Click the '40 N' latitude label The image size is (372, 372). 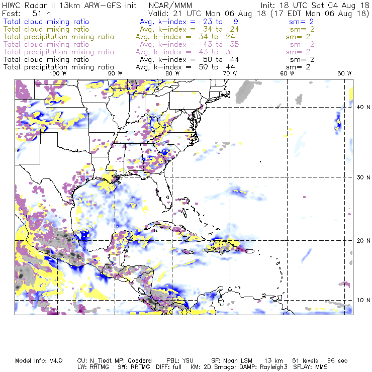(363, 107)
